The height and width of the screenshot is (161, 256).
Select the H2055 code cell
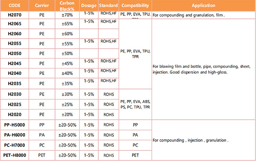[15, 43]
